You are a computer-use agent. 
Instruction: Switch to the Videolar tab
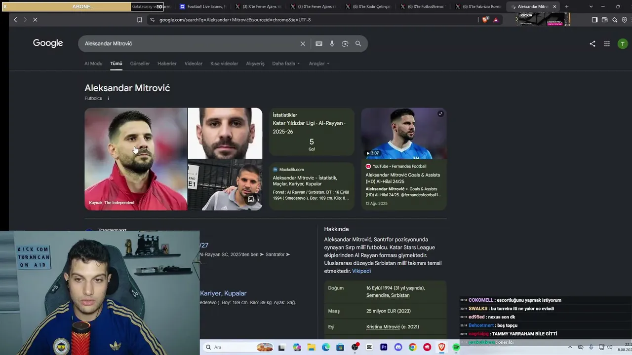click(194, 64)
